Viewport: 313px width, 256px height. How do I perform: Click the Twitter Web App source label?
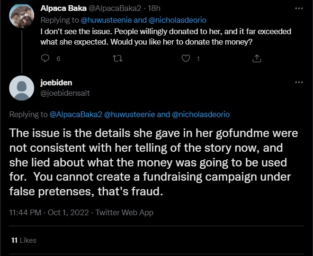coord(125,212)
